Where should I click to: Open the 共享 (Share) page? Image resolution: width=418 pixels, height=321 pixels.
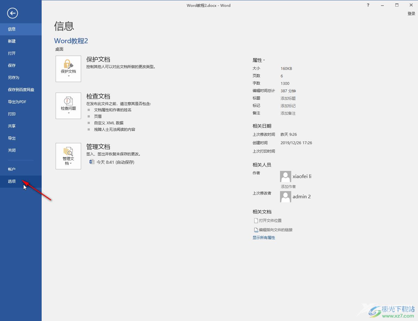tap(21, 126)
